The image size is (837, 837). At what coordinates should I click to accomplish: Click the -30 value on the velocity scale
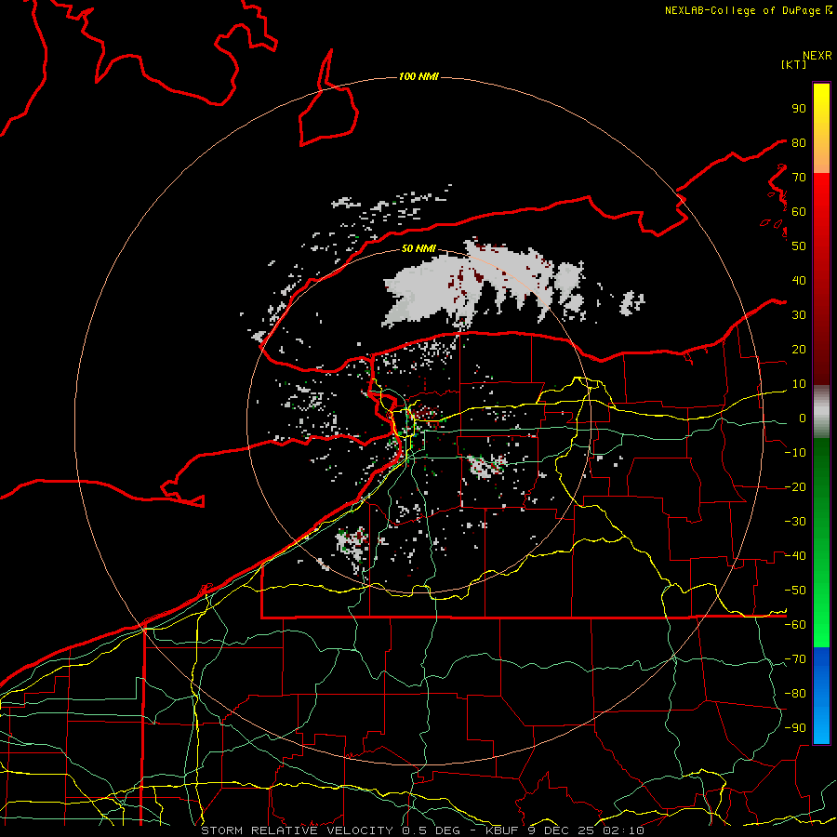coord(795,522)
